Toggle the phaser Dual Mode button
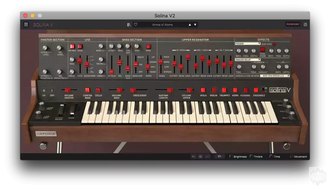Screen dimensions: 330x189 tap(262, 50)
